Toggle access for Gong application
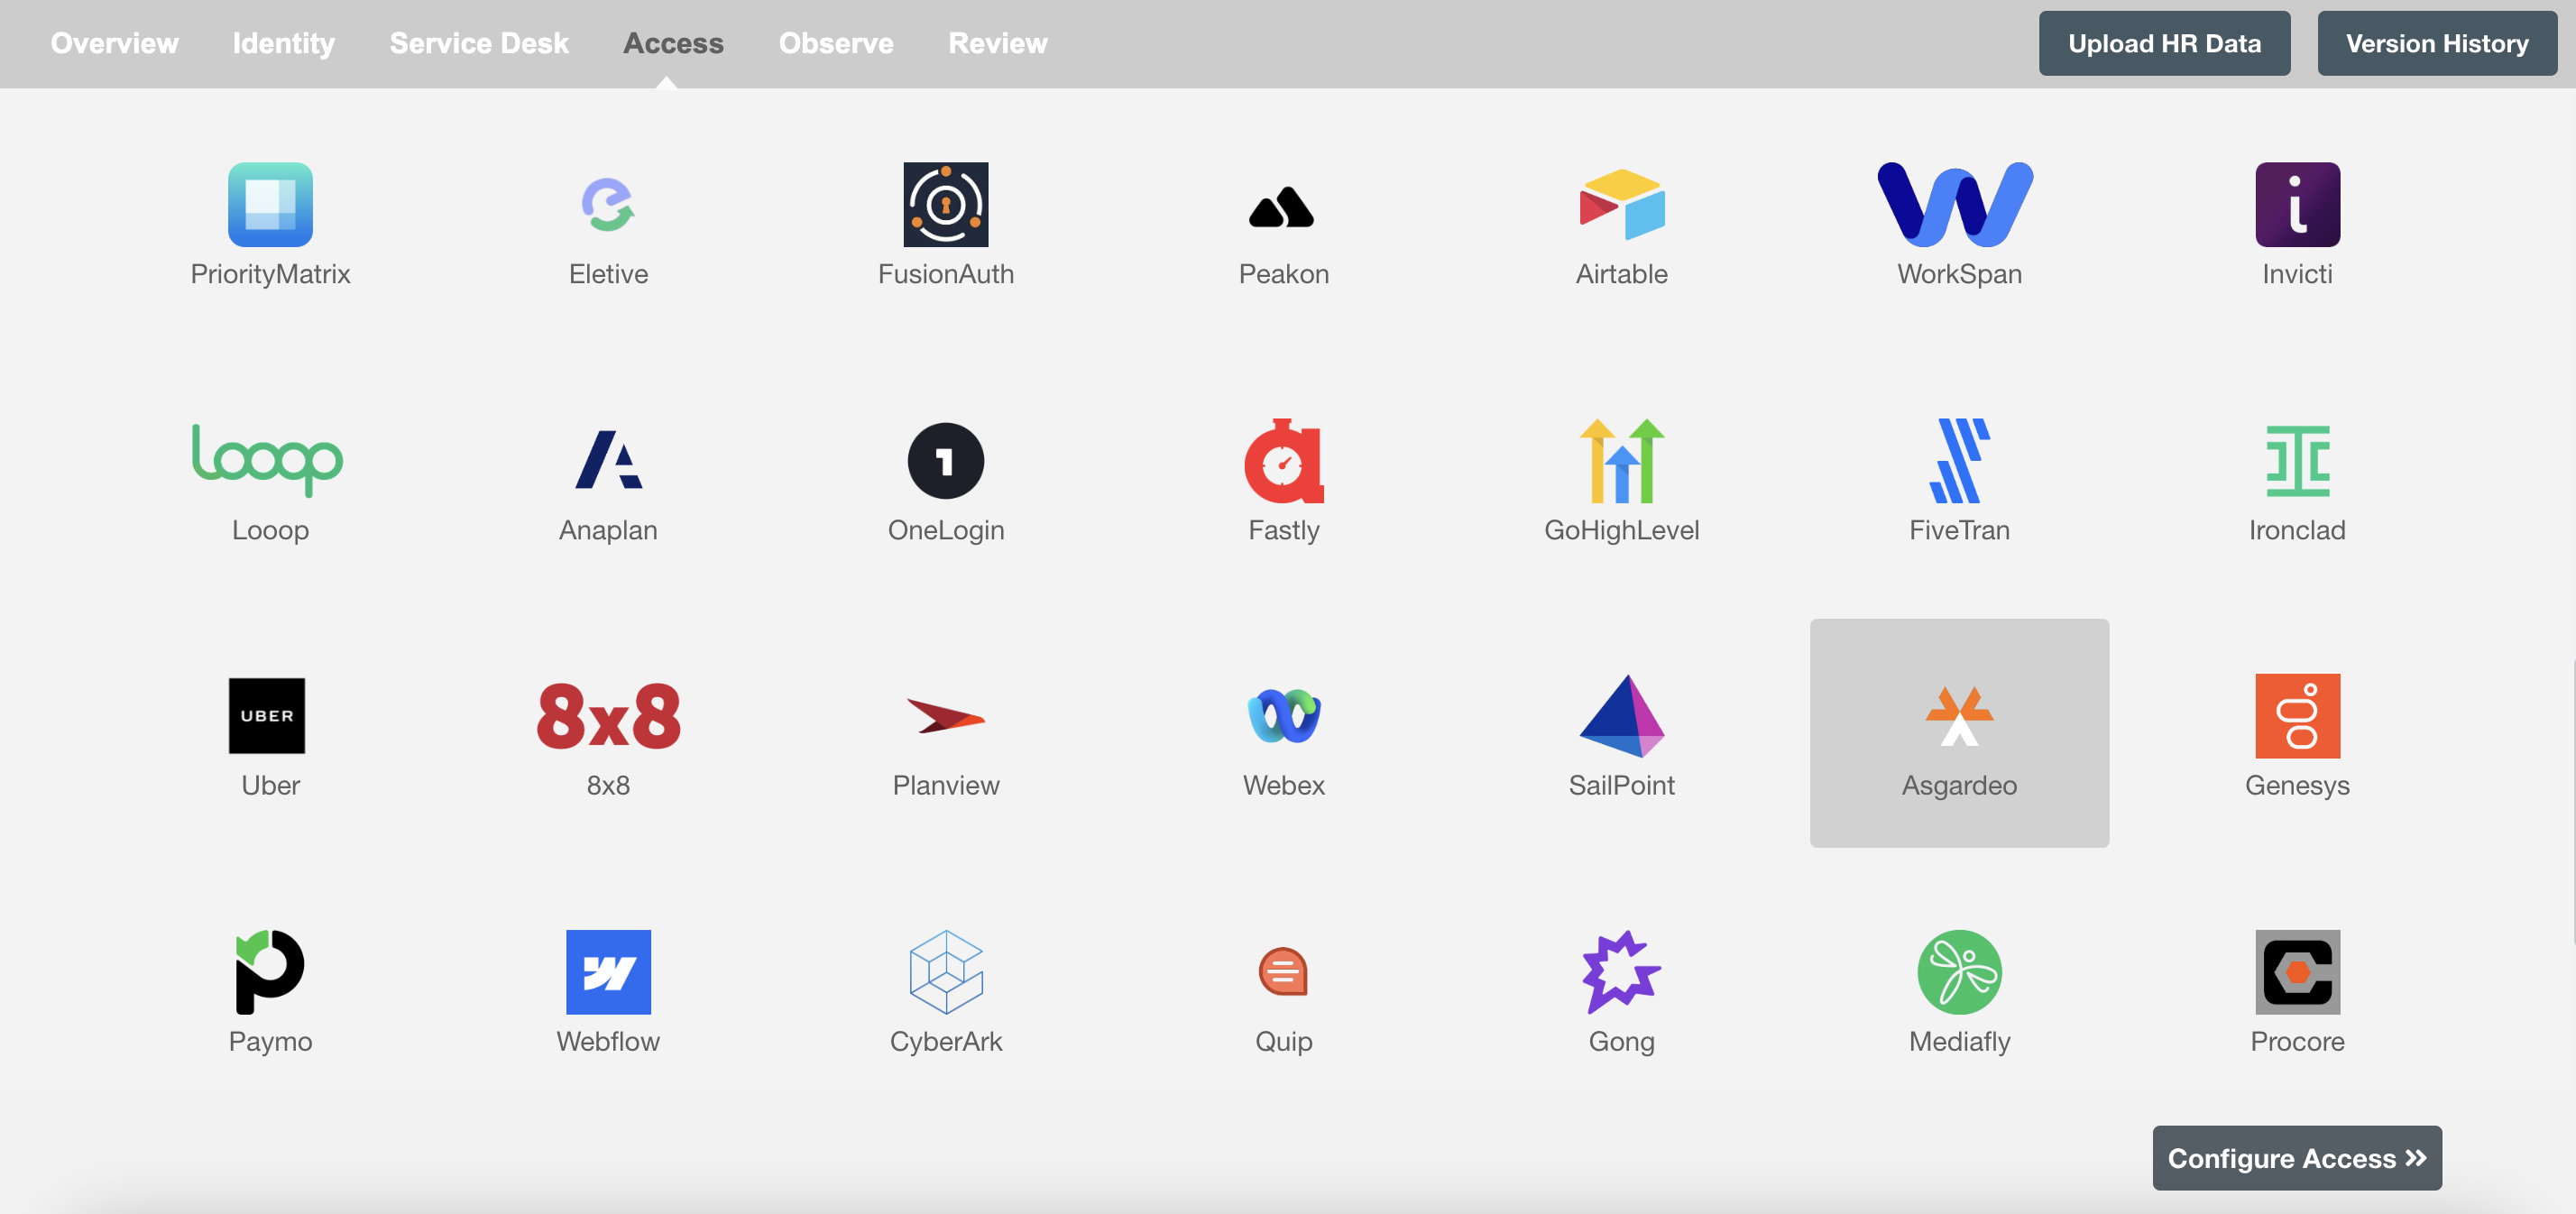Image resolution: width=2576 pixels, height=1214 pixels. pyautogui.click(x=1620, y=988)
